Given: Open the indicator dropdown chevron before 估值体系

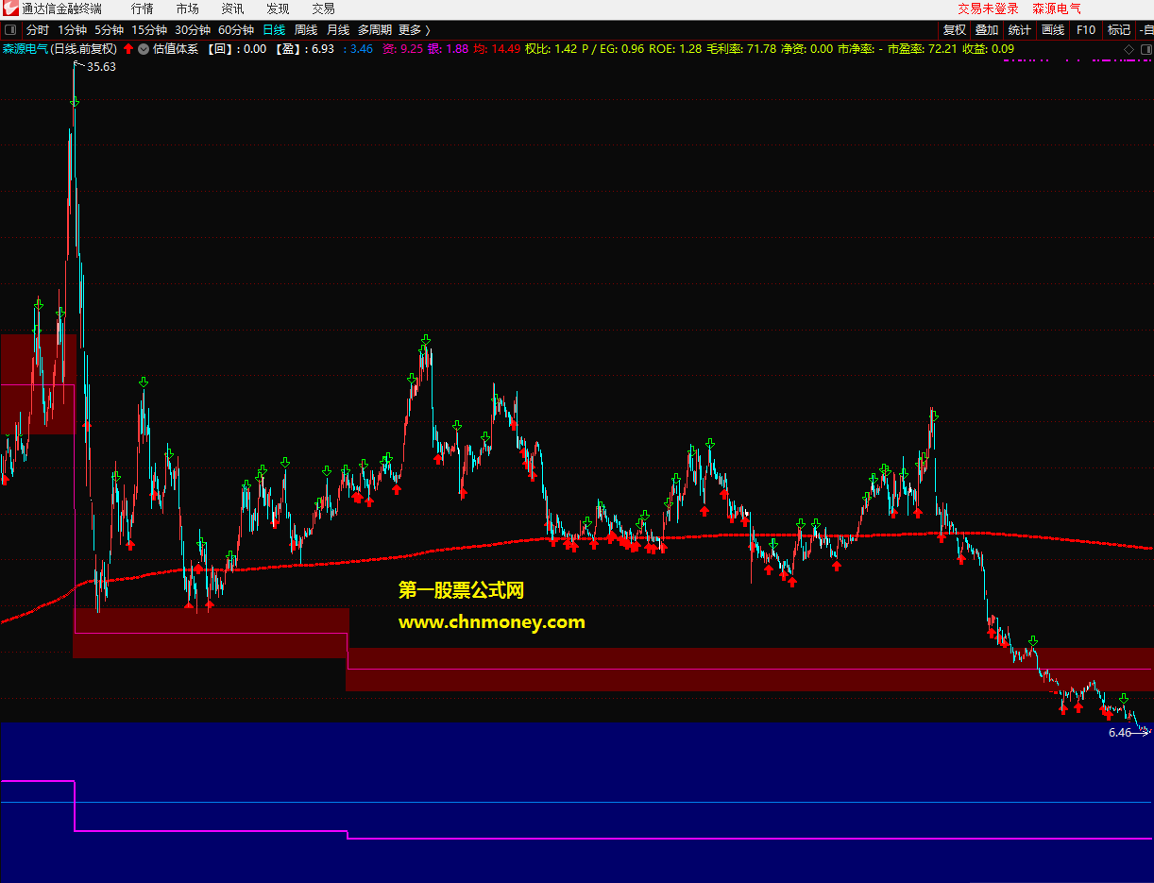Looking at the screenshot, I should point(144,48).
